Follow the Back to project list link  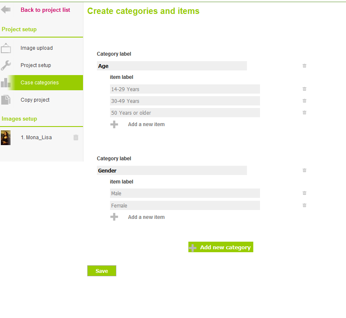point(45,10)
